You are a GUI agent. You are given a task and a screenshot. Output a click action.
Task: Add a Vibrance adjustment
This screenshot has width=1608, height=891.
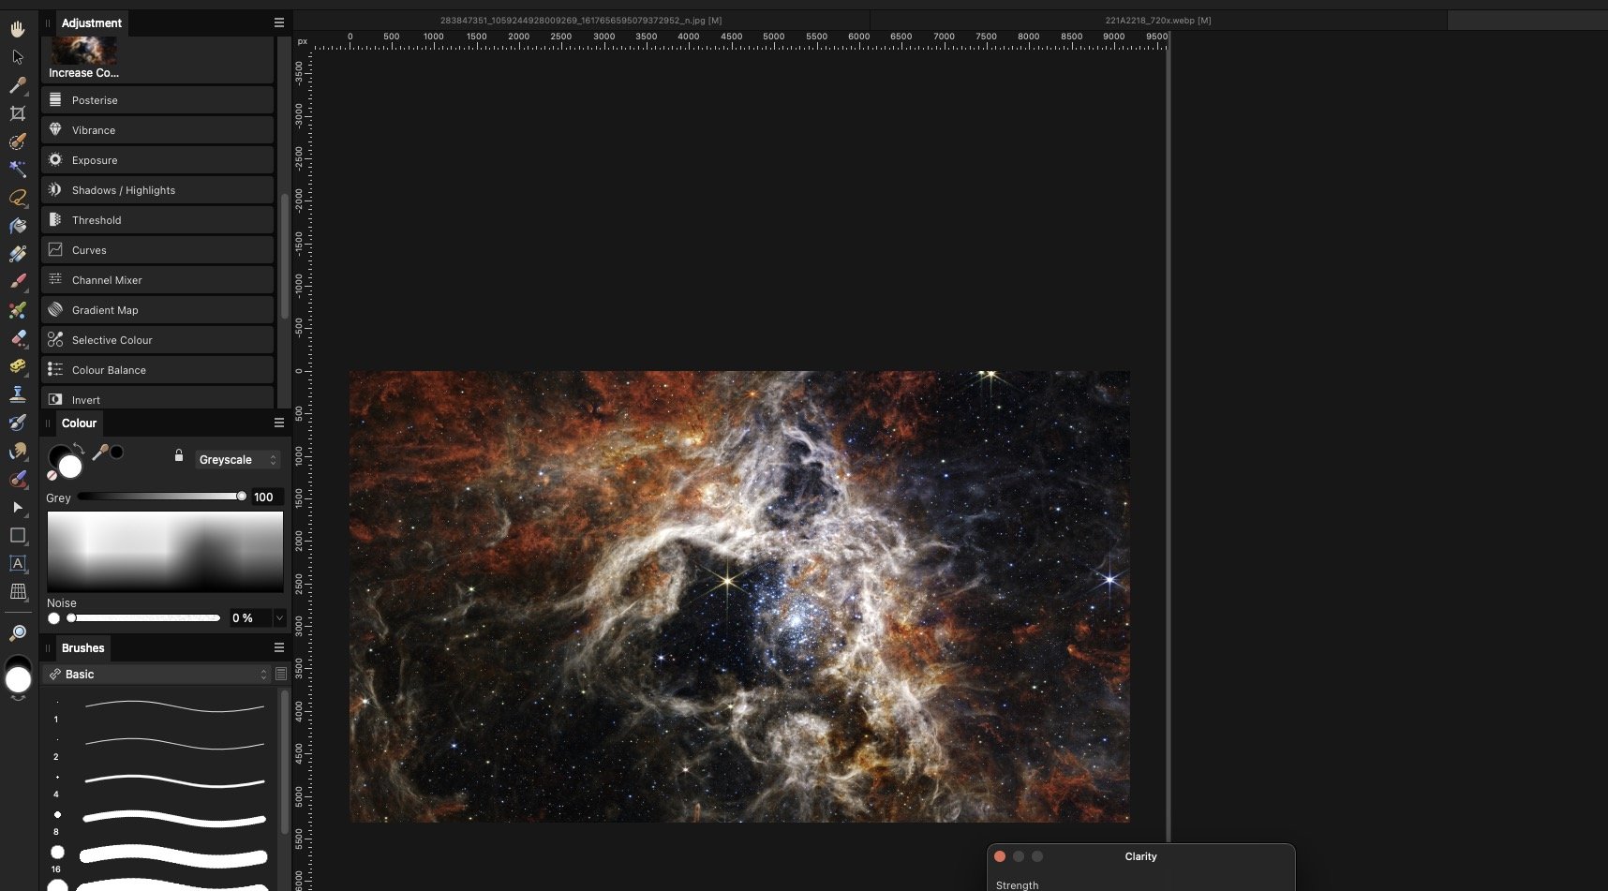coord(157,130)
